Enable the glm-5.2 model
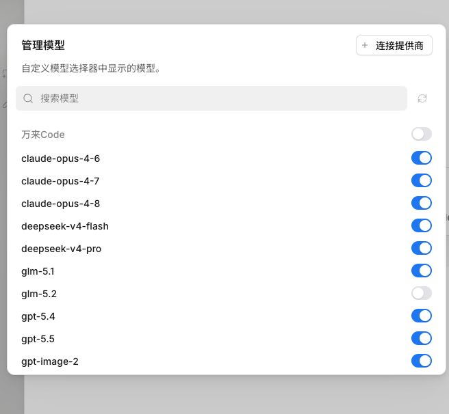 422,293
